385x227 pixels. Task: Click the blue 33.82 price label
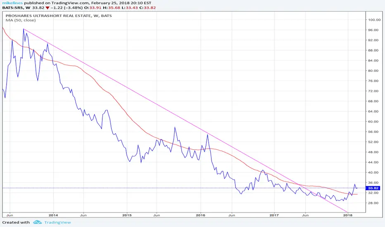point(373,188)
